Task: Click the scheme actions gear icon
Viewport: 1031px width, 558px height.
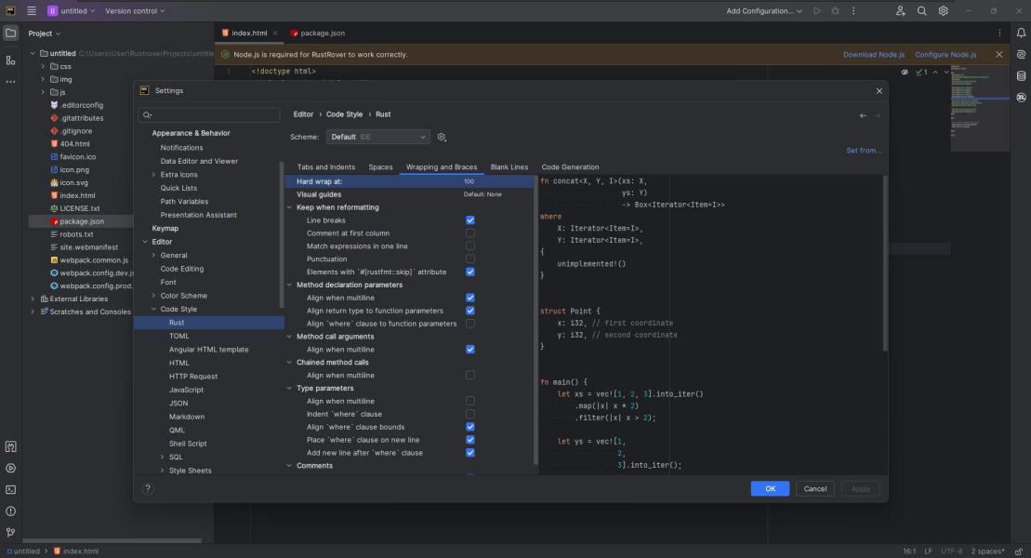Action: [442, 137]
